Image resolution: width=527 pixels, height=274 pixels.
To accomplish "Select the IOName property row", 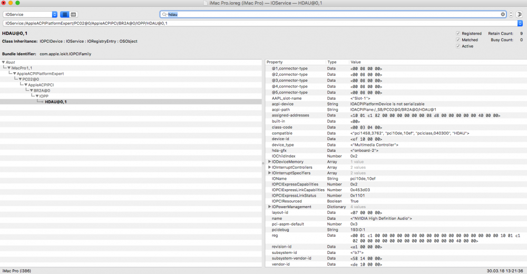I will [396, 179].
